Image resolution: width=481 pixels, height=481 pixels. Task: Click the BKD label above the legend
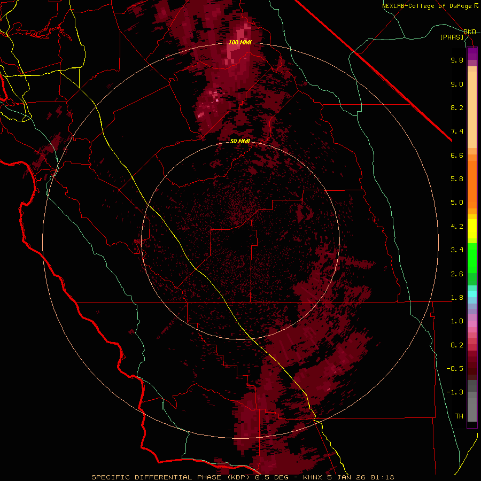coord(470,32)
